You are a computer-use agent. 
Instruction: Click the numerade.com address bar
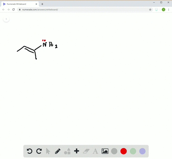83,10
